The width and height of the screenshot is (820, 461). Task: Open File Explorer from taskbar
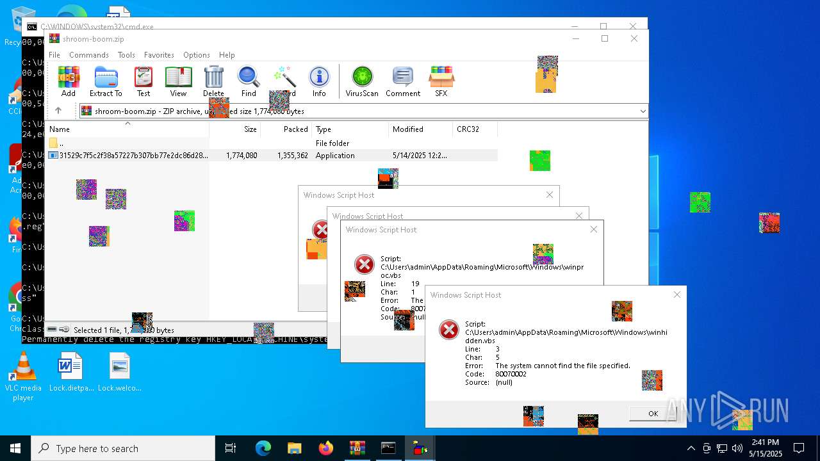tap(294, 448)
